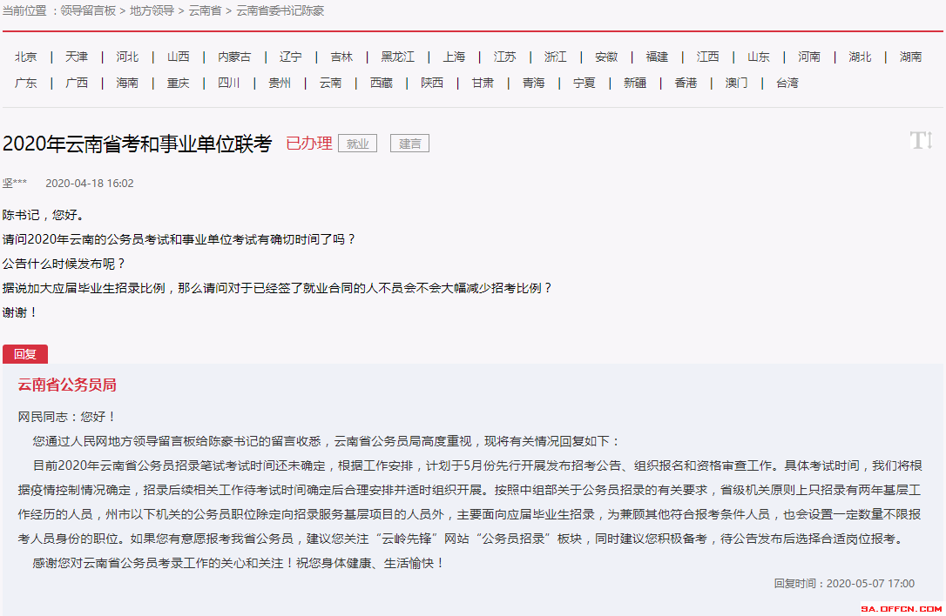Viewport: 946px width, 616px height.
Task: Select the 江西 region
Action: 707,57
